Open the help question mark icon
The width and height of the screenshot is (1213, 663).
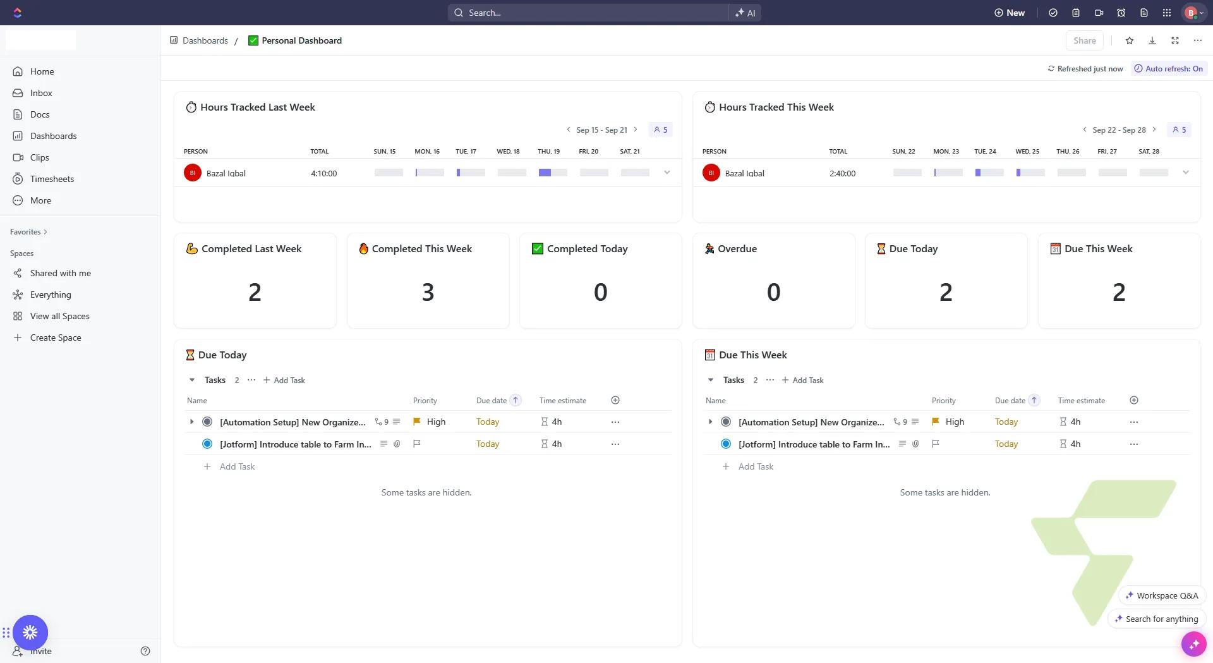[x=145, y=651]
